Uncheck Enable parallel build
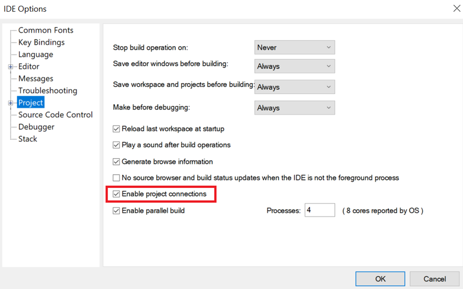The width and height of the screenshot is (463, 289). pos(116,211)
